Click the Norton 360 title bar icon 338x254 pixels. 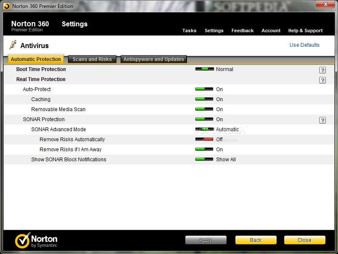pyautogui.click(x=7, y=6)
